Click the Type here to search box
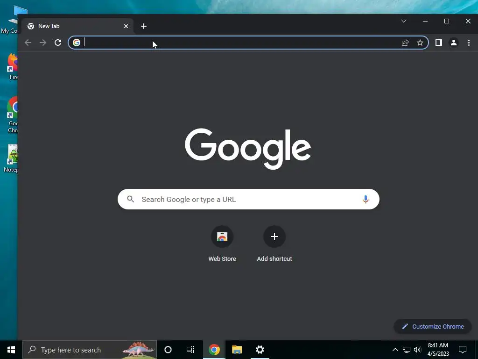This screenshot has width=478, height=359. [x=90, y=350]
